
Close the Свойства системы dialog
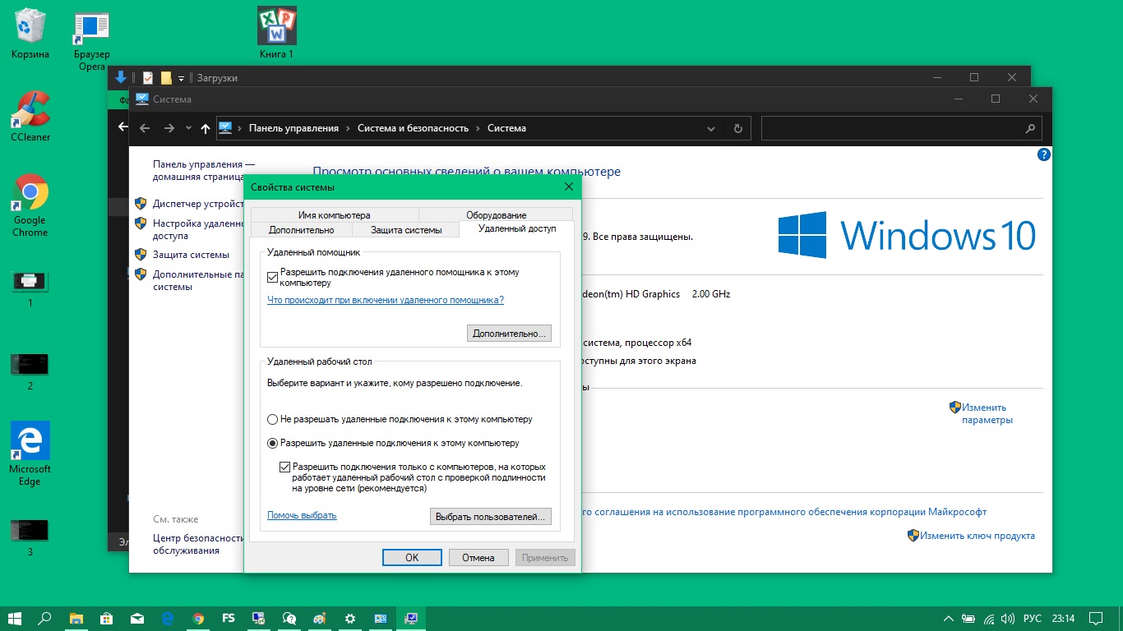(569, 187)
